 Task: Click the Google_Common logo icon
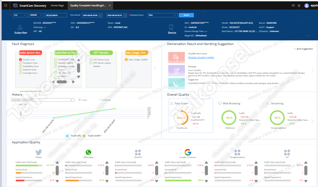pos(188,152)
